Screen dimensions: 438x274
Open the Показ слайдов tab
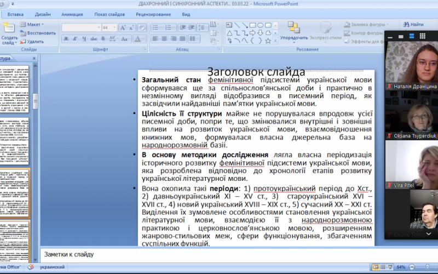point(108,14)
